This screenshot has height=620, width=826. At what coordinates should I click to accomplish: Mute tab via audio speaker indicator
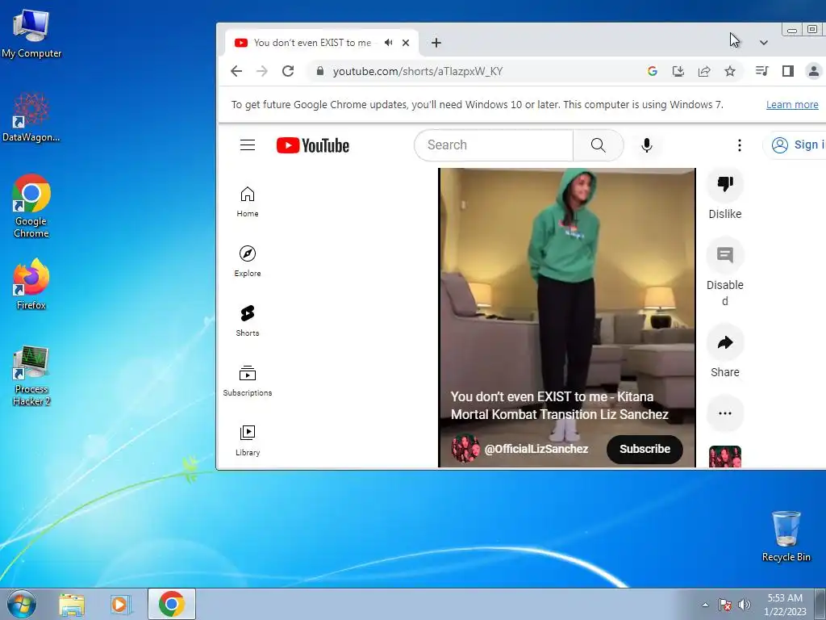[388, 43]
